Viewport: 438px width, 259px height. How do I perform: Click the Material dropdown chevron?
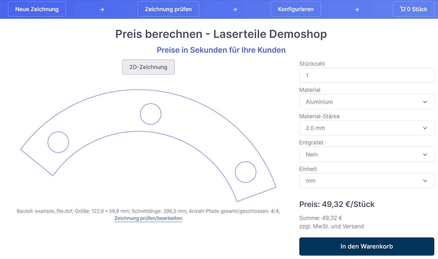(425, 102)
